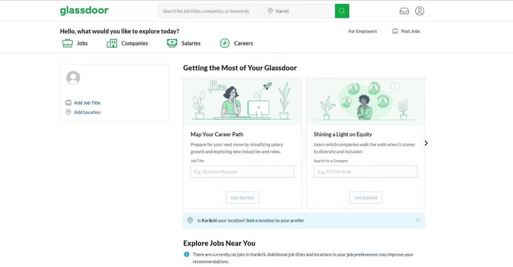Image resolution: width=513 pixels, height=267 pixels.
Task: Select the Jobs briefcase icon
Action: pyautogui.click(x=68, y=43)
